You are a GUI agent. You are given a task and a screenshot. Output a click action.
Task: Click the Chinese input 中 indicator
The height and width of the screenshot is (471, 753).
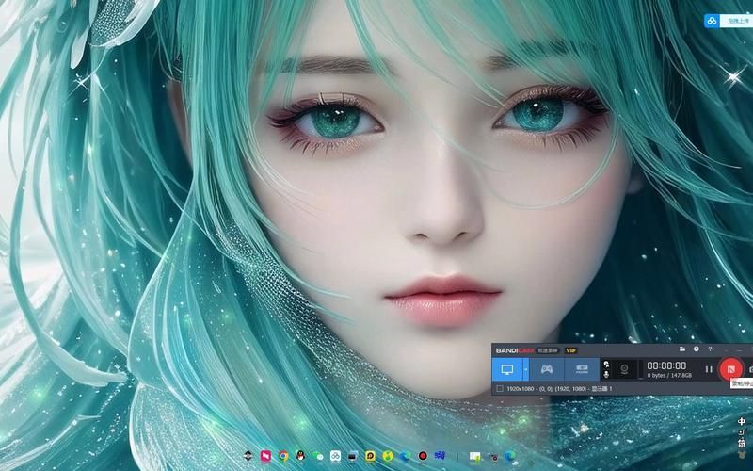click(742, 421)
